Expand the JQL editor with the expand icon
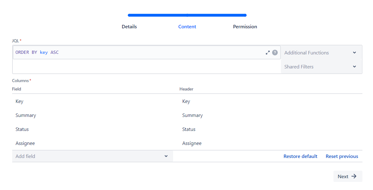Image resolution: width=373 pixels, height=190 pixels. pyautogui.click(x=267, y=53)
